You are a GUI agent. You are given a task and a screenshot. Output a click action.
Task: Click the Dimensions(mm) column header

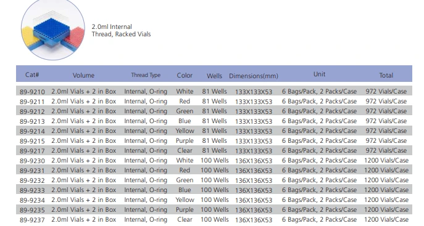[x=254, y=76]
